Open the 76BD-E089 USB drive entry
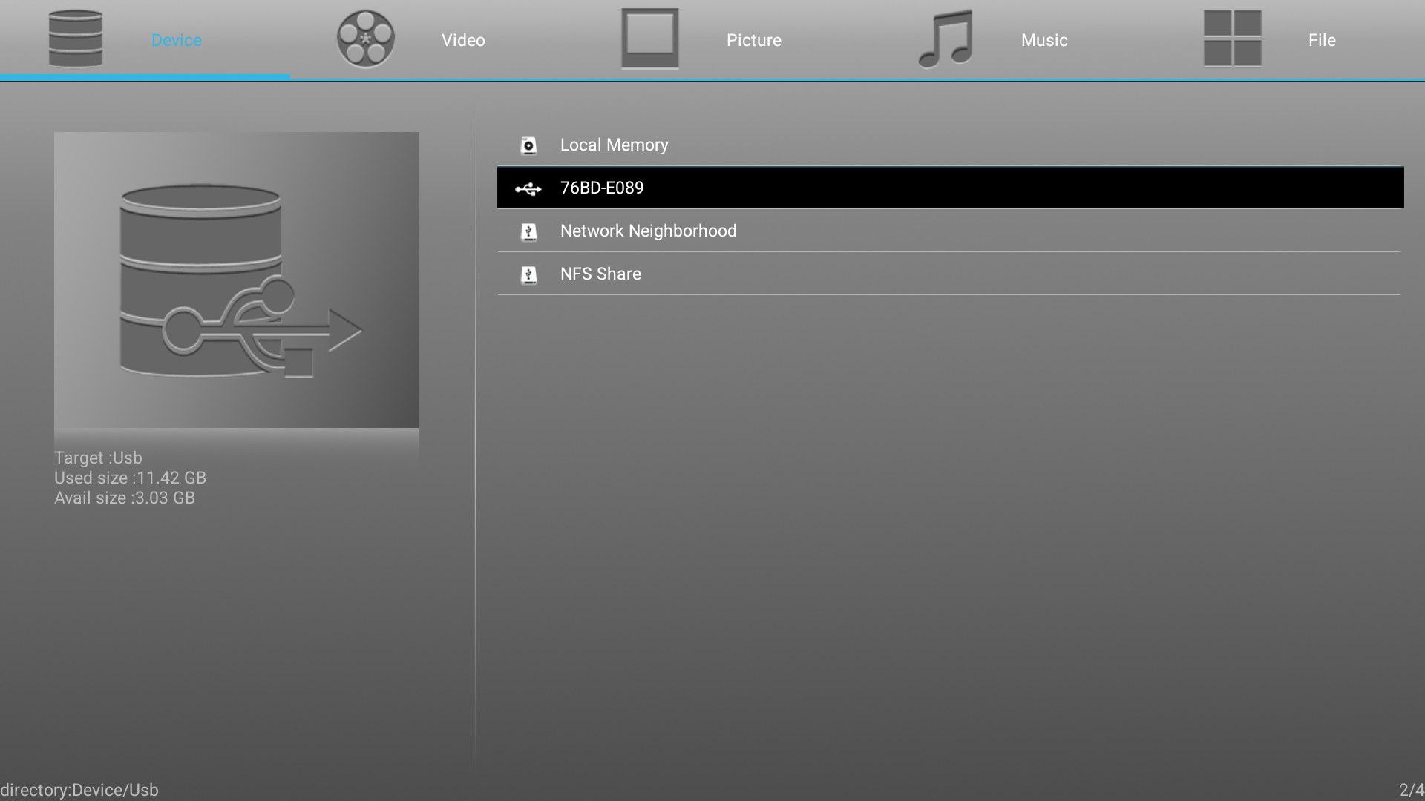 [x=602, y=188]
